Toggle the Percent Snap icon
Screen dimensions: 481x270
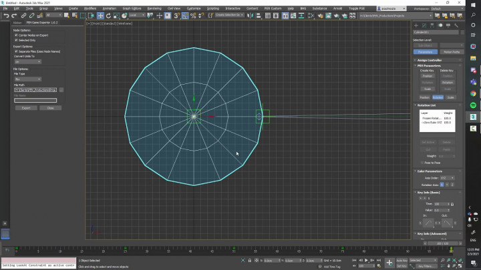click(x=193, y=15)
